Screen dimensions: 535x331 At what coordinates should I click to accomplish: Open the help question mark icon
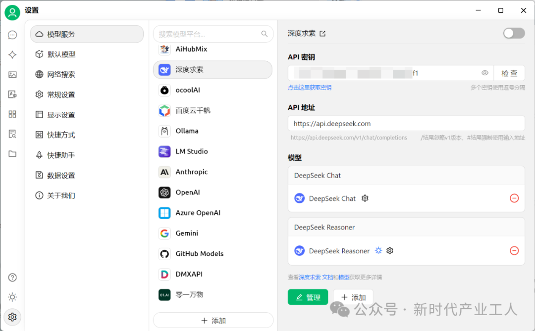click(x=12, y=278)
